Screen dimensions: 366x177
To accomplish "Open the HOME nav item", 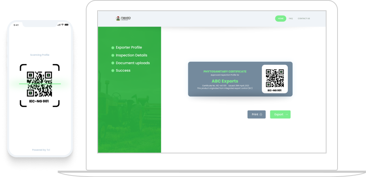I will tap(281, 19).
